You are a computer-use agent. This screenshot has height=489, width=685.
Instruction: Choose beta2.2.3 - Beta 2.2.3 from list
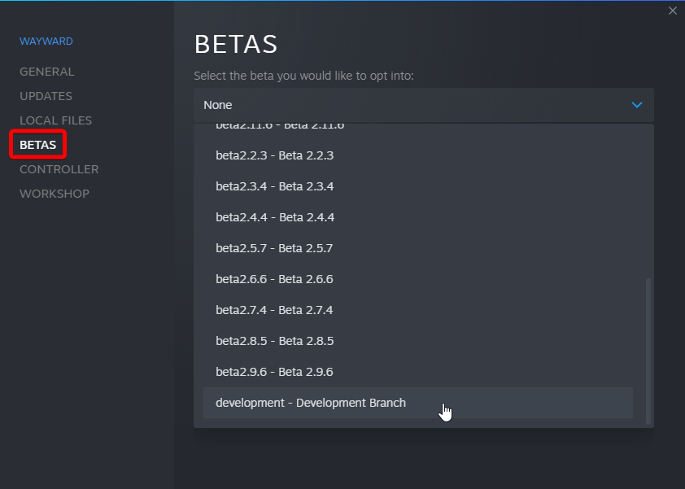(275, 155)
